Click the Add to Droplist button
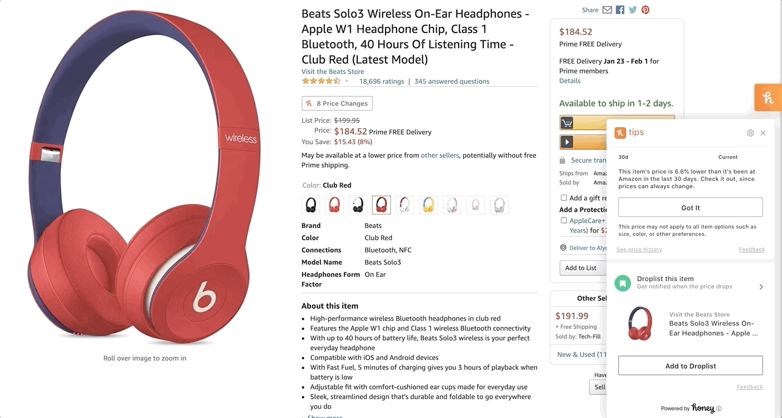 [x=690, y=365]
